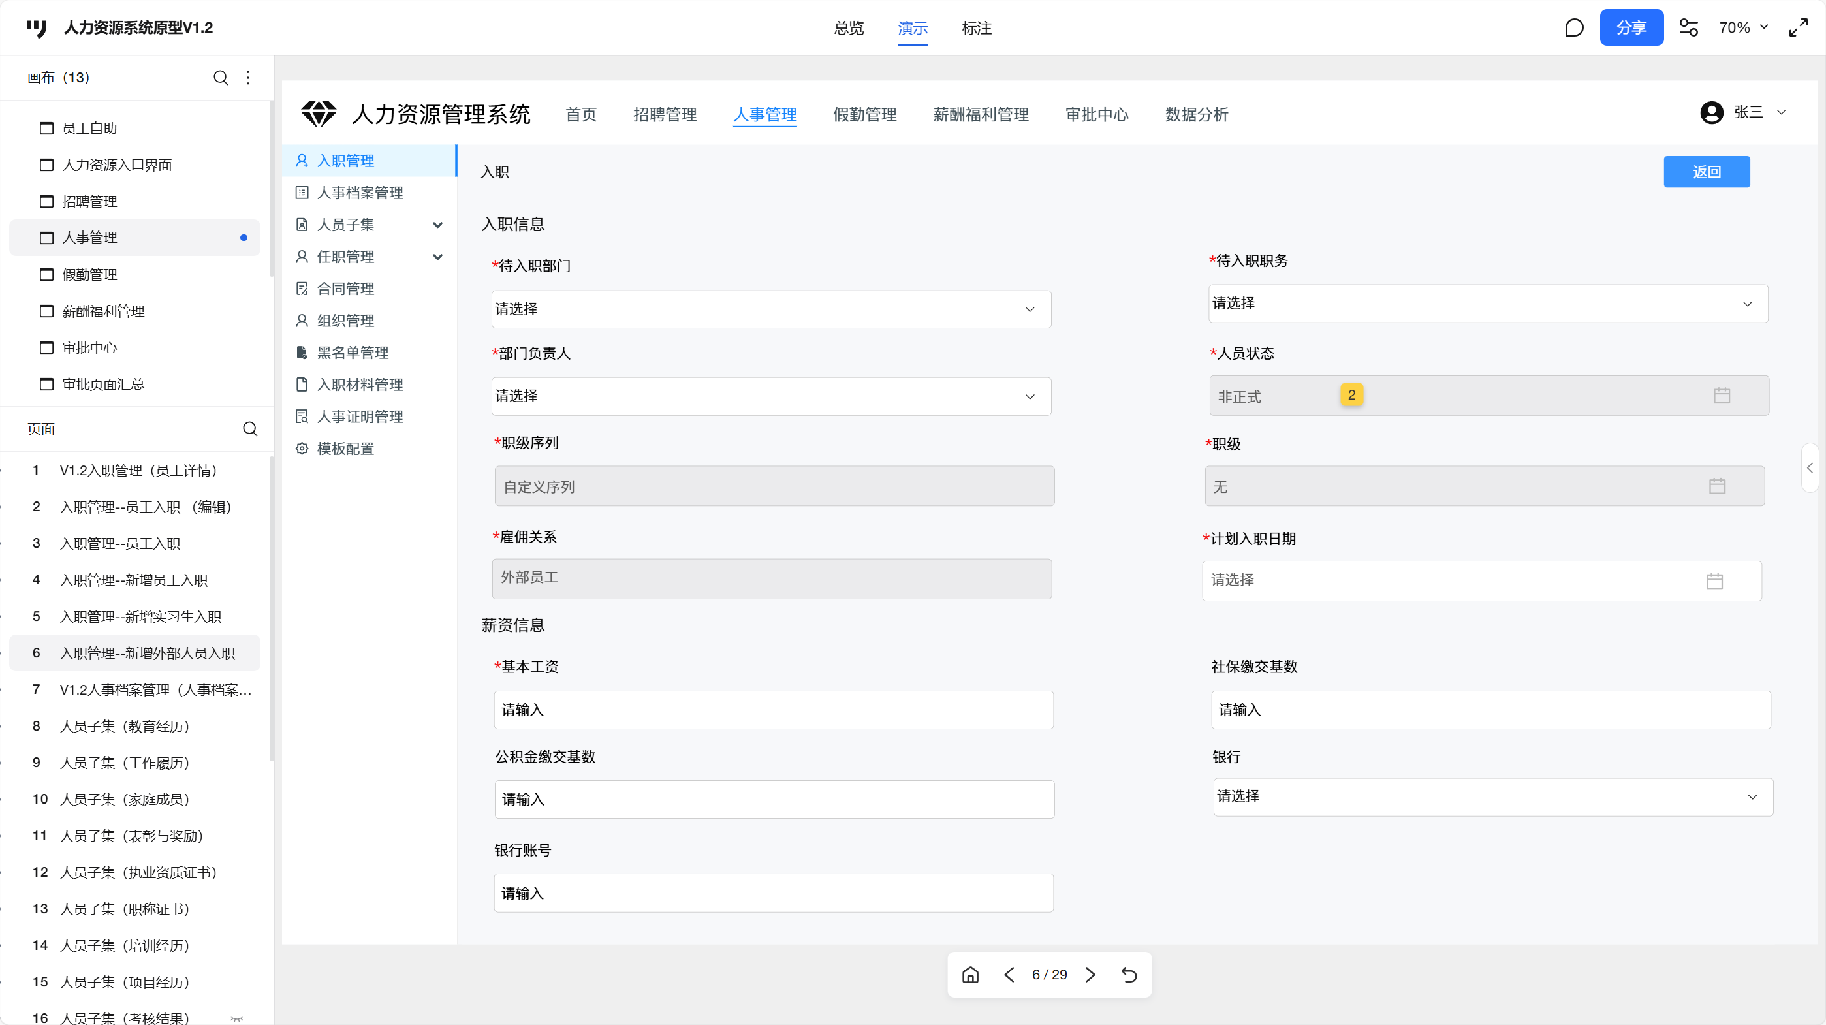This screenshot has height=1025, width=1826.
Task: Open the 假勤管理 navigation menu
Action: pyautogui.click(x=864, y=114)
